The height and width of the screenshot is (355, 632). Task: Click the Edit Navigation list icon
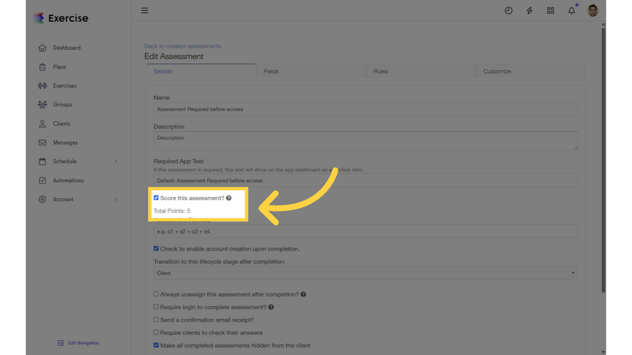click(x=61, y=343)
